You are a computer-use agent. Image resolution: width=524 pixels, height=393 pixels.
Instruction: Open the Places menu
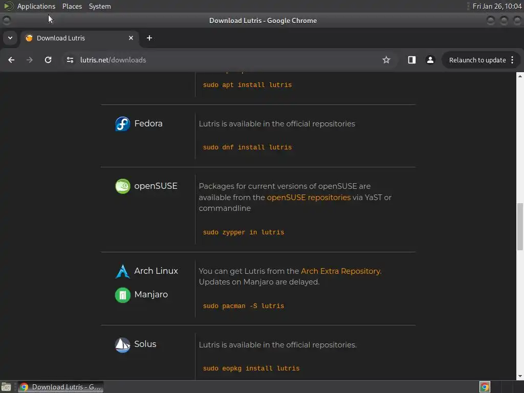tap(72, 6)
